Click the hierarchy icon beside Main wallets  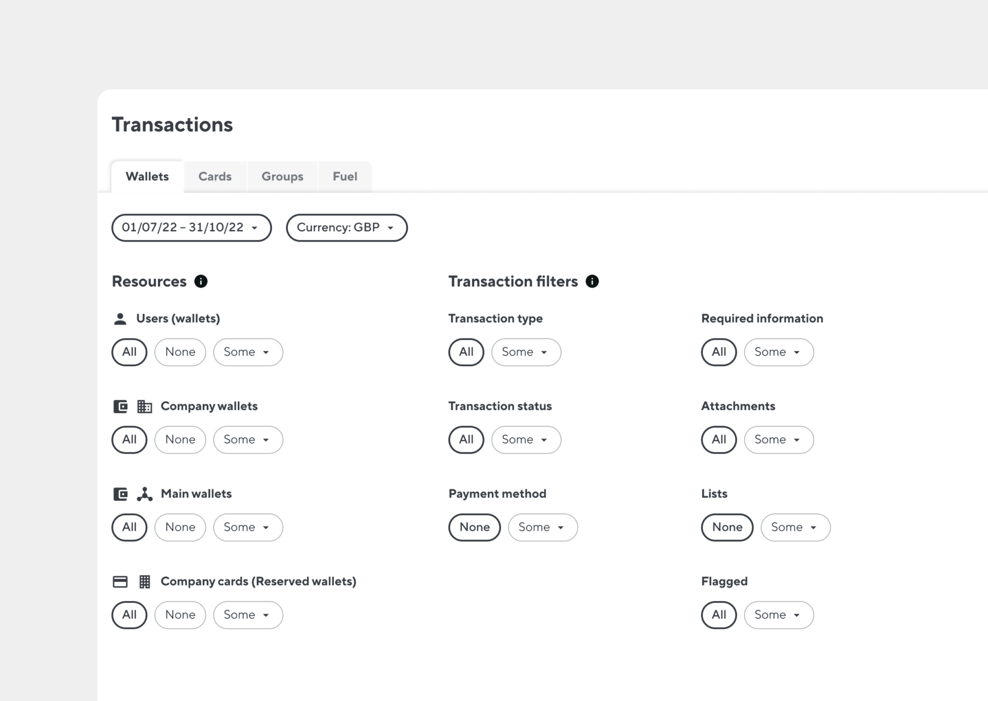click(145, 494)
